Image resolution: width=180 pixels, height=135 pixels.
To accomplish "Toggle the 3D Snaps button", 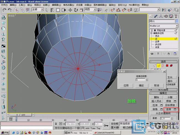I will (x=113, y=10).
